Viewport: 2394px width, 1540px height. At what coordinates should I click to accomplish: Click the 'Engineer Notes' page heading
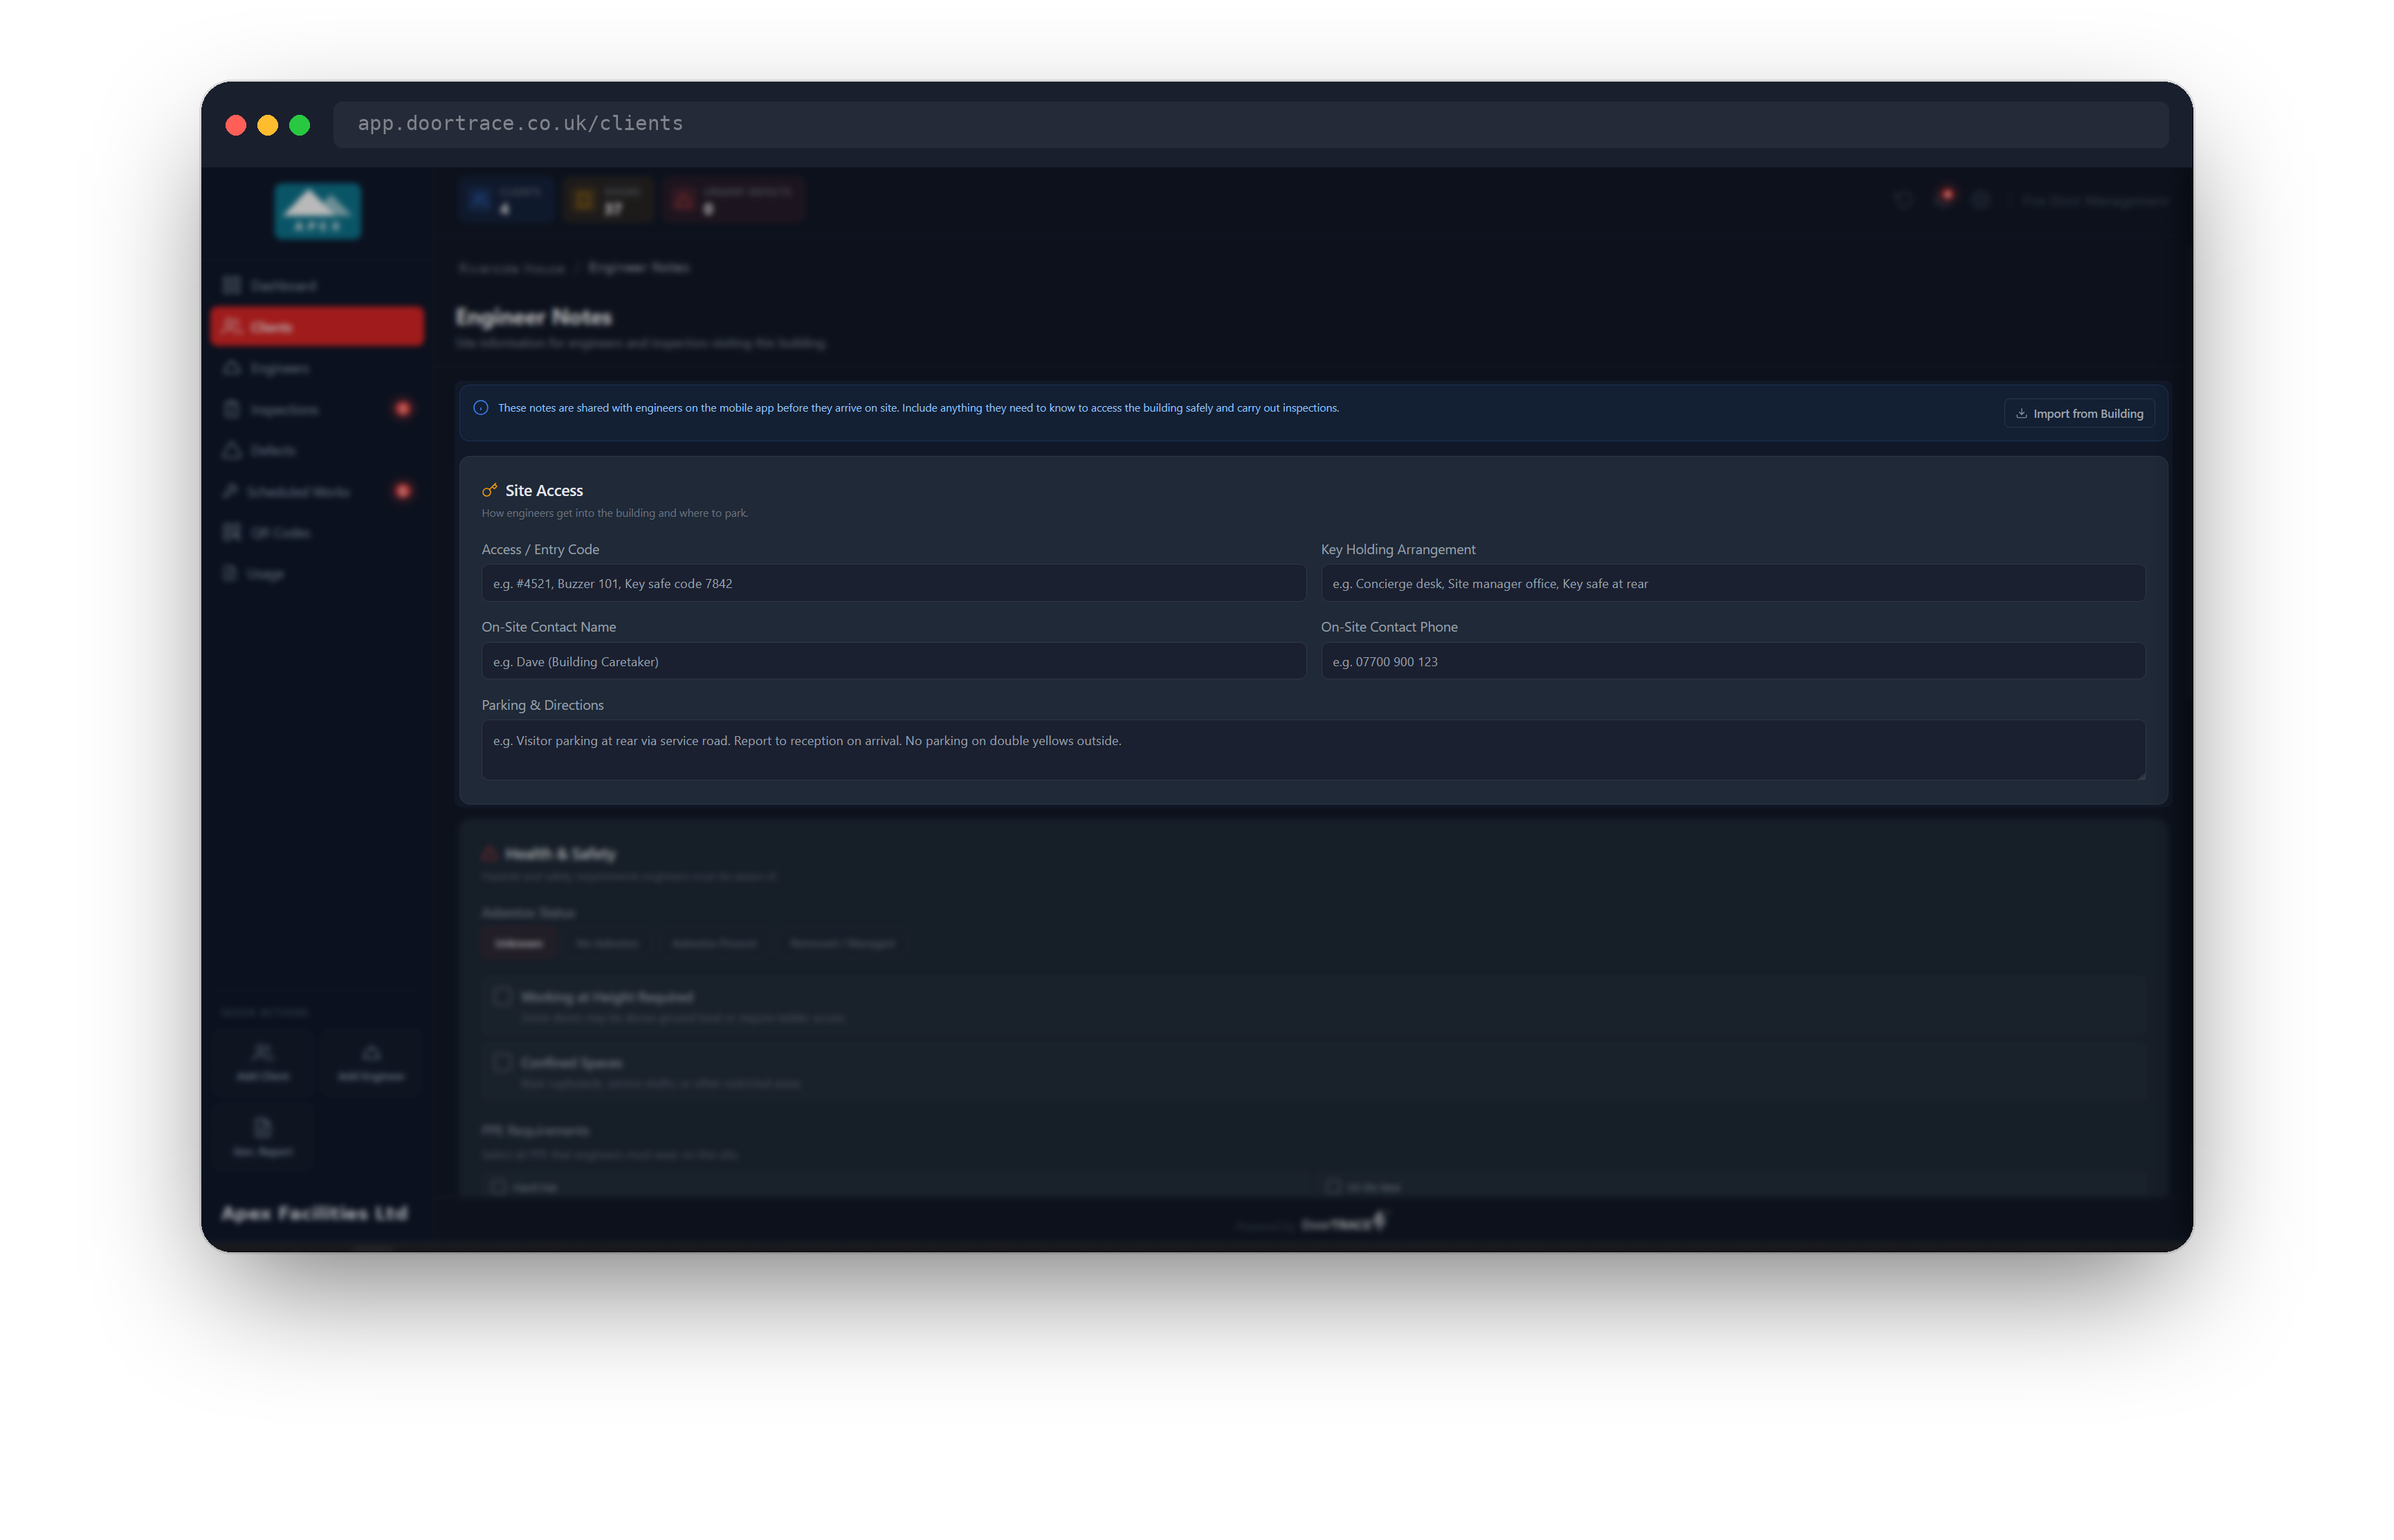tap(534, 317)
